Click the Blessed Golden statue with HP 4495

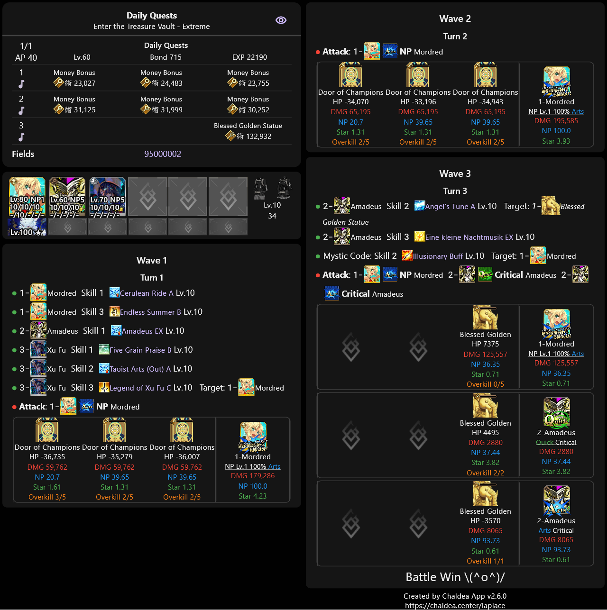[485, 406]
